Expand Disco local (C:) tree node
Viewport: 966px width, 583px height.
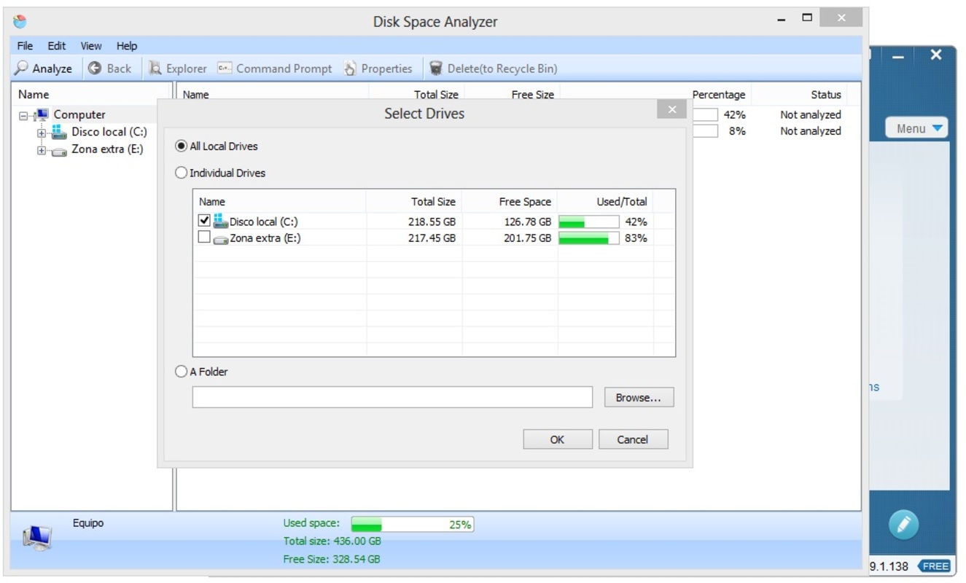point(42,133)
